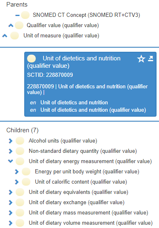159x228 pixels.
Task: Click minus icon beside SNOMED CT Concept
Action: (x=17, y=15)
